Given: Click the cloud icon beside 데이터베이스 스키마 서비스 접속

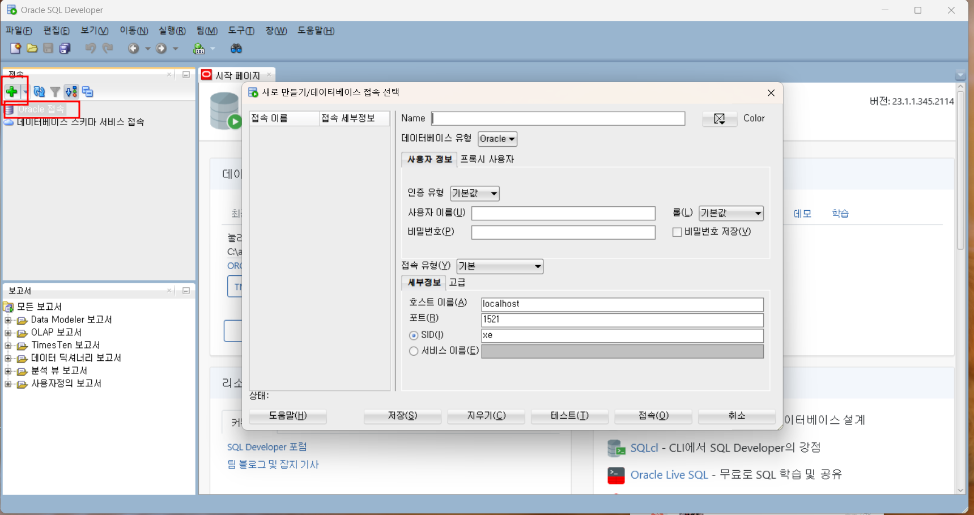Looking at the screenshot, I should [9, 122].
